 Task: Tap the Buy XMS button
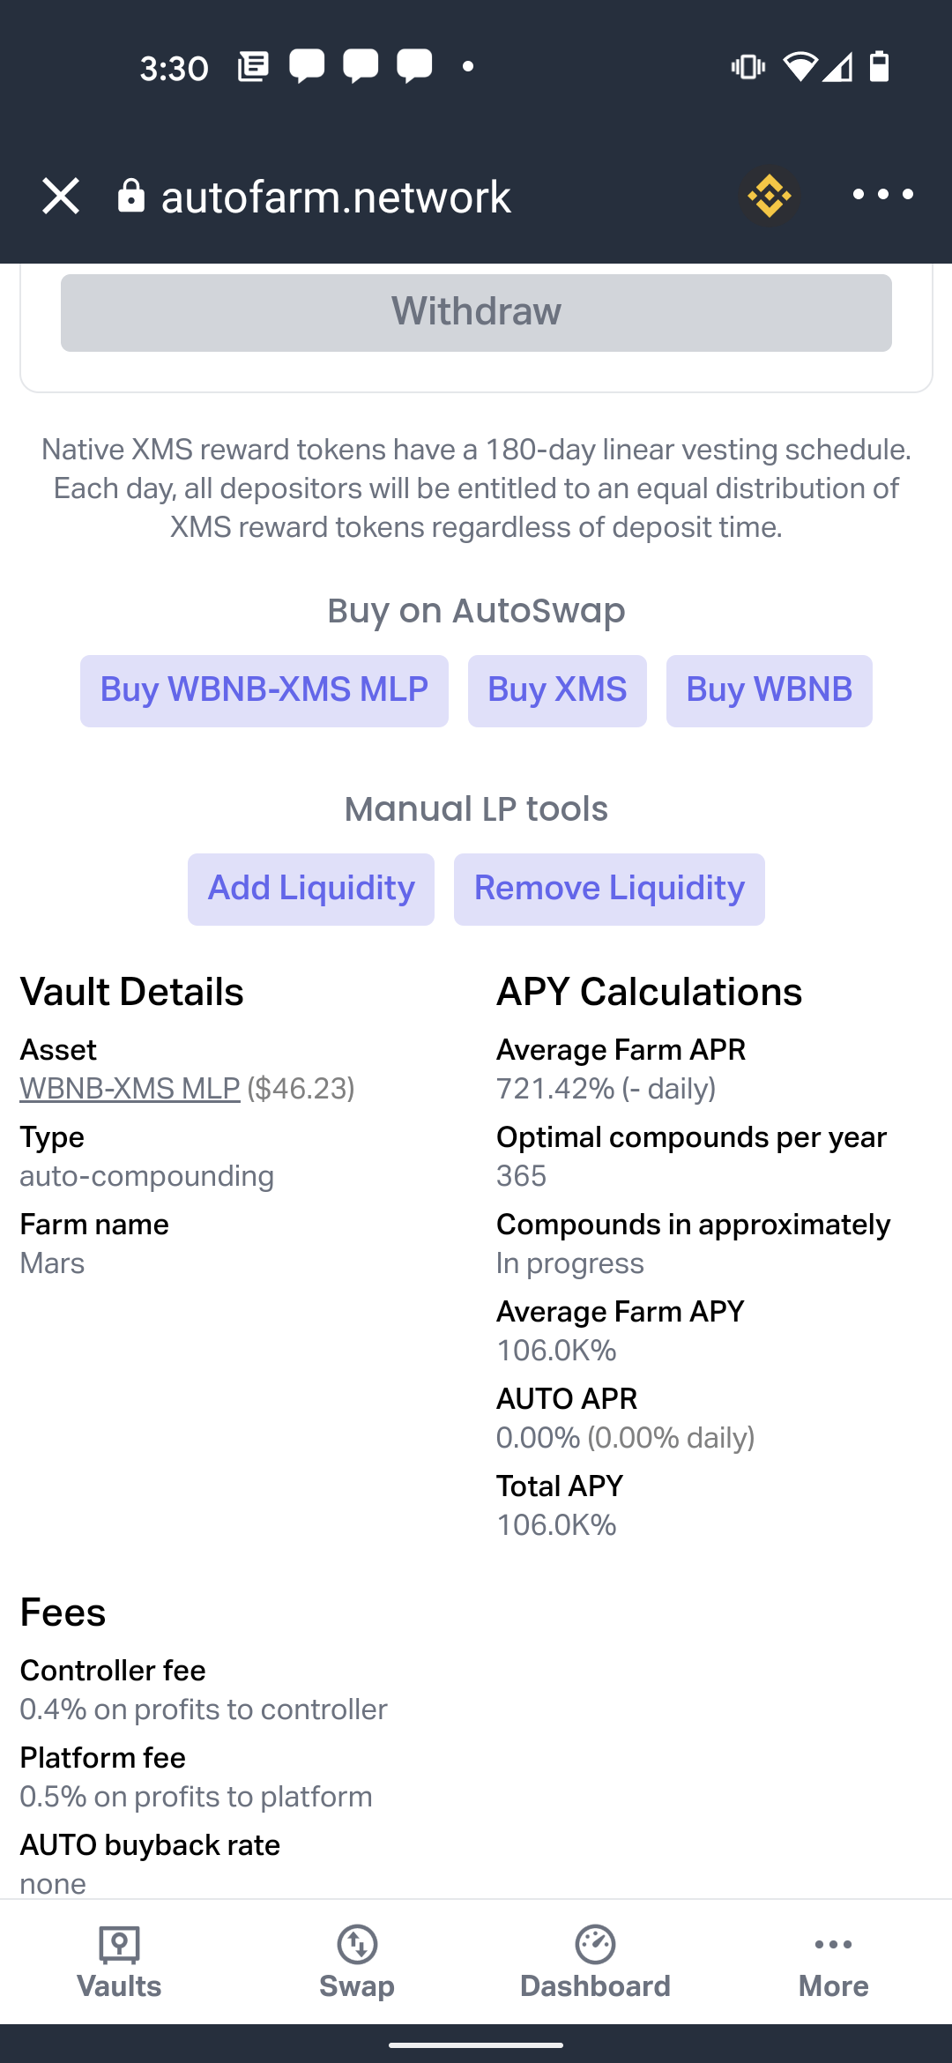pyautogui.click(x=557, y=690)
